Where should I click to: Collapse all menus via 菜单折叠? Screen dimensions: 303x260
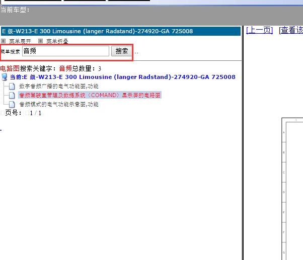[x=57, y=41]
